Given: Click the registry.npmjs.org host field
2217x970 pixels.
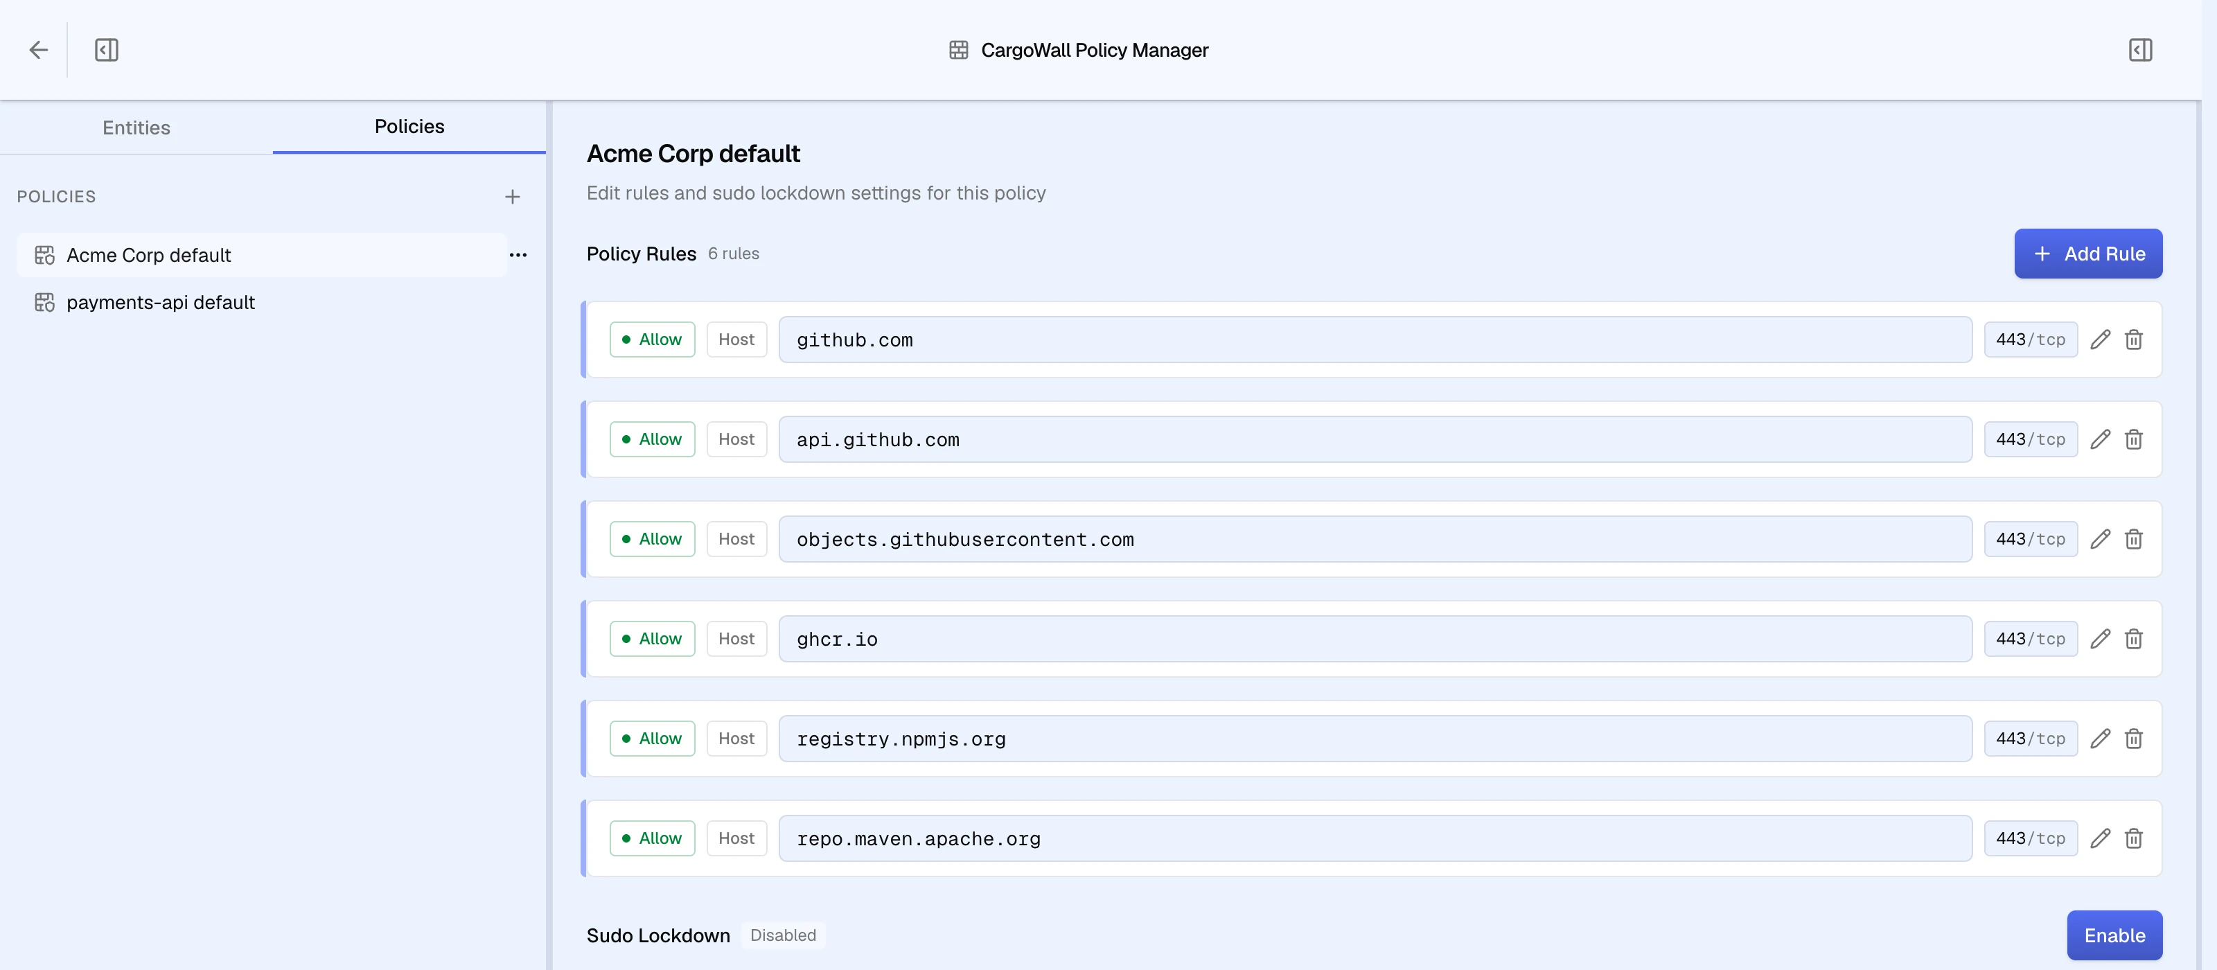Looking at the screenshot, I should (1375, 739).
